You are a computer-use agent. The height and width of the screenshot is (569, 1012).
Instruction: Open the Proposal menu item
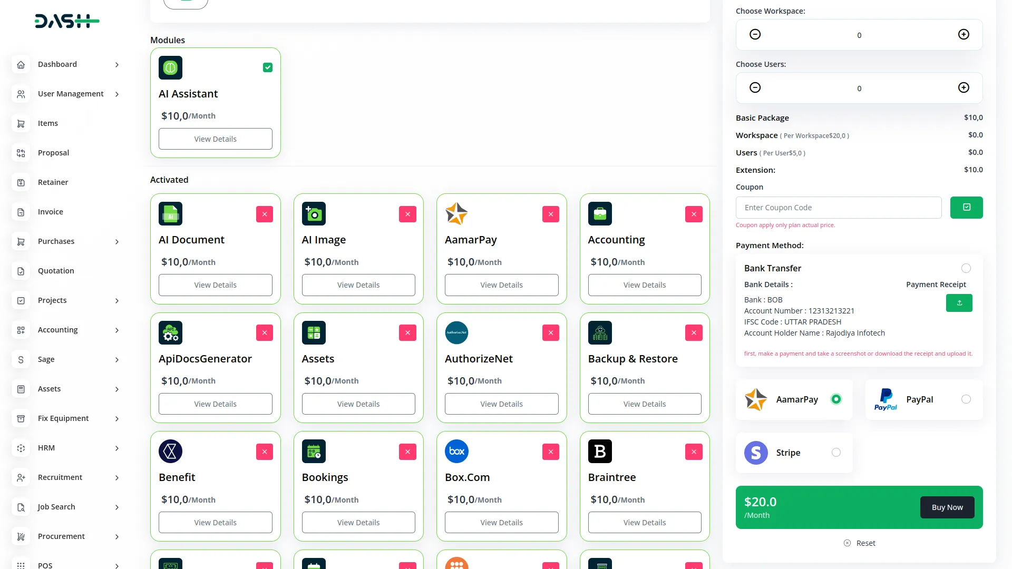pos(53,153)
